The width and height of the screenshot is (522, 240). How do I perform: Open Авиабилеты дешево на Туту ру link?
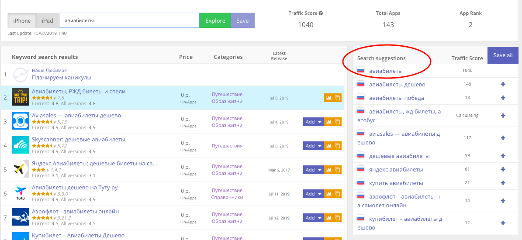click(x=75, y=188)
